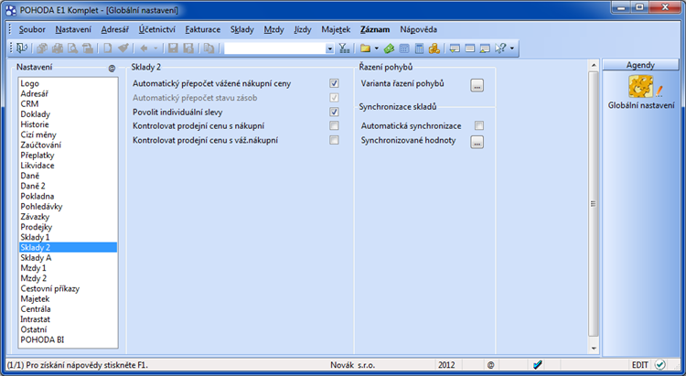Click the calendar toolbar icon

point(404,48)
